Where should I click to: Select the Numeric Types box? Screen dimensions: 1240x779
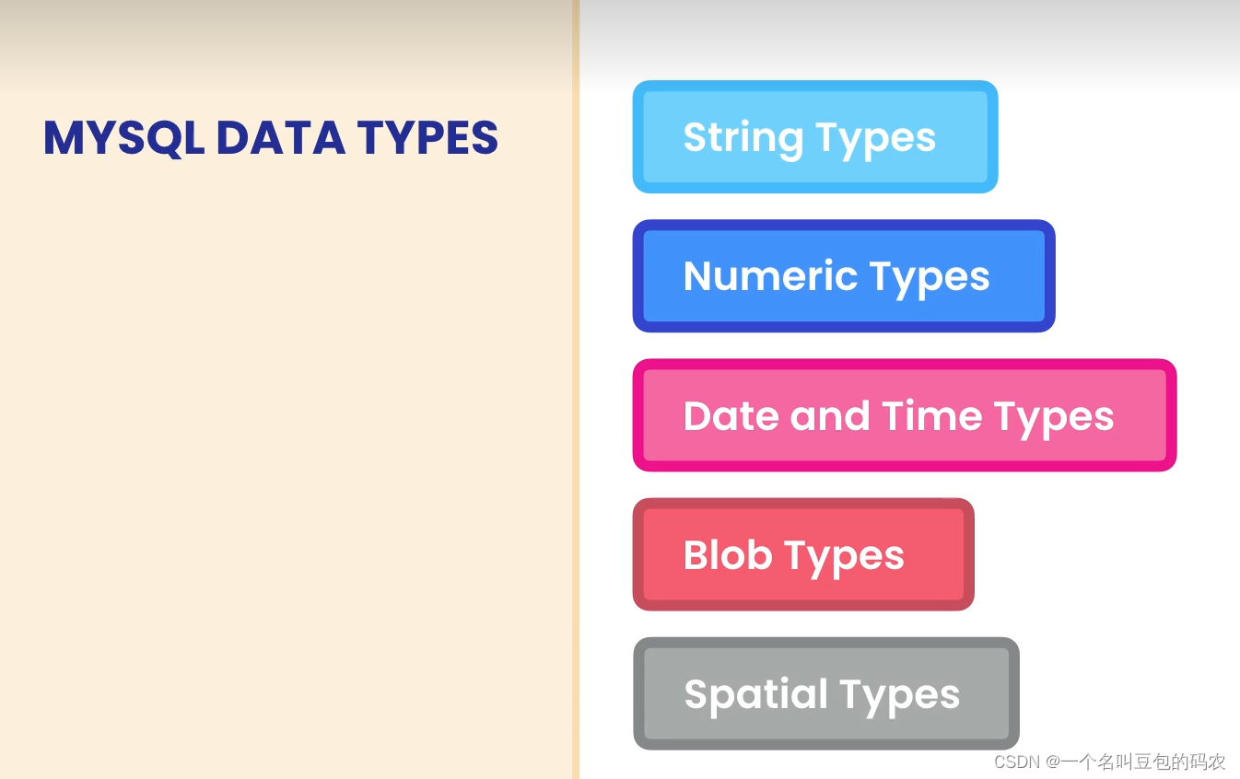click(x=844, y=276)
